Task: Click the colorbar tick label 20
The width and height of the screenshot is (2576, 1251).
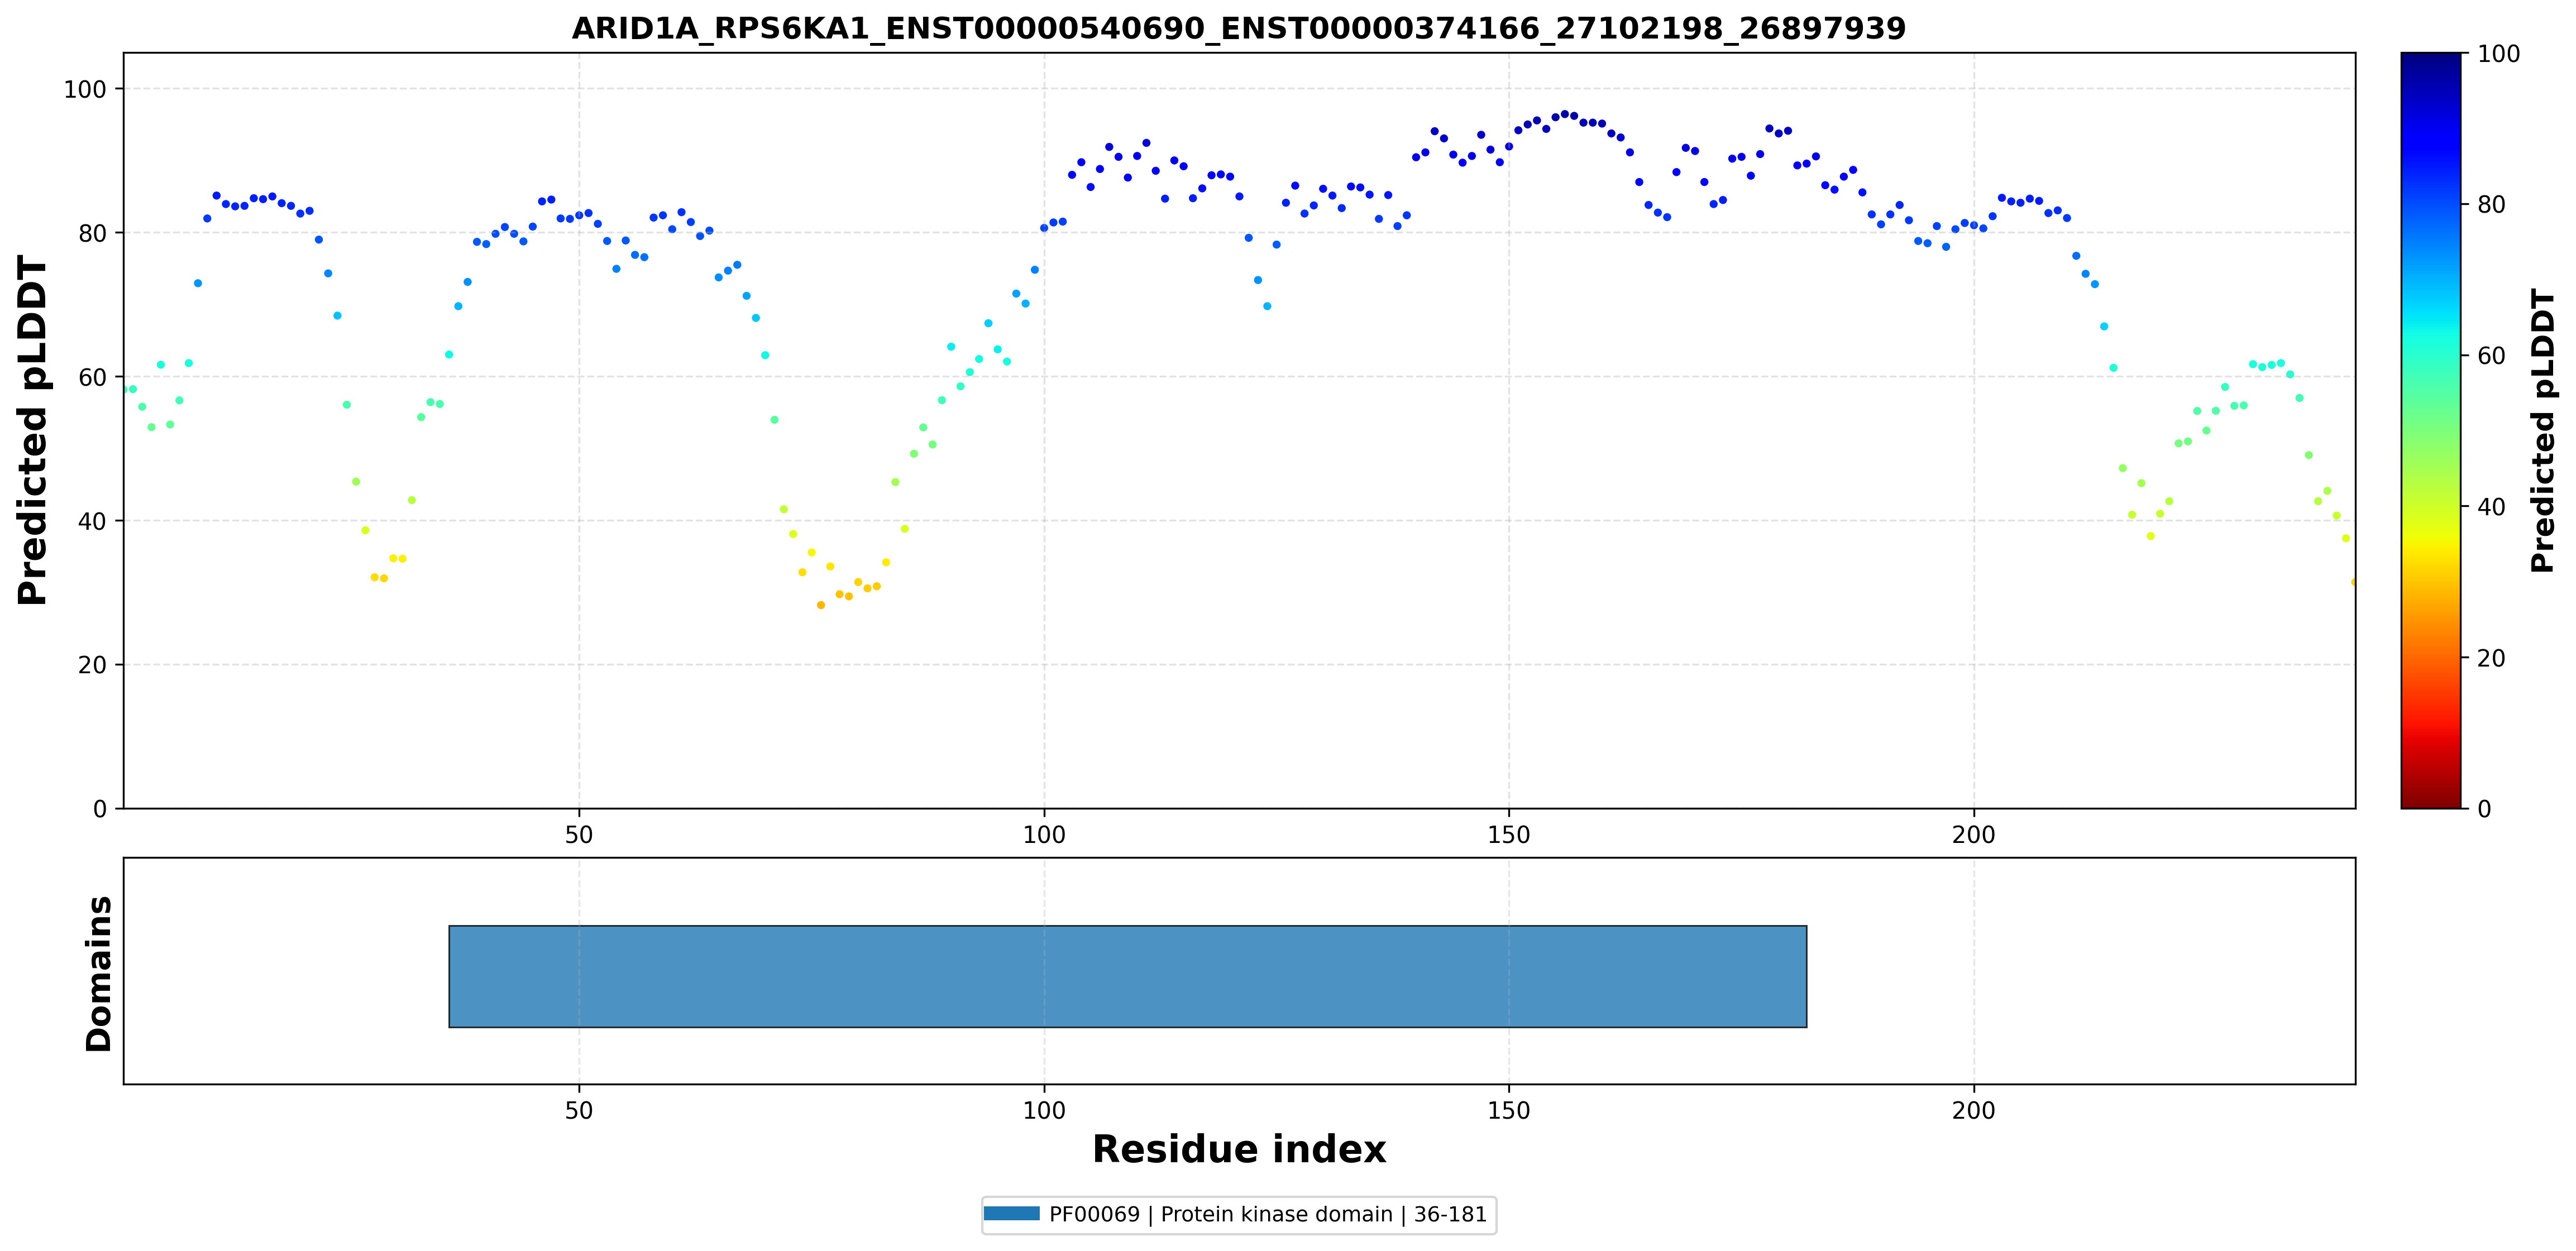Action: 2491,658
